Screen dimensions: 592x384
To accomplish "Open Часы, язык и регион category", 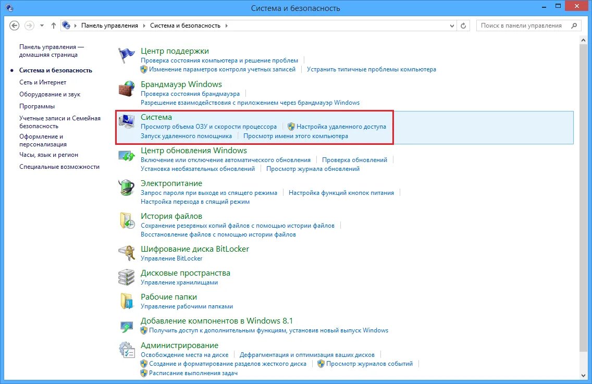I will click(x=48, y=155).
